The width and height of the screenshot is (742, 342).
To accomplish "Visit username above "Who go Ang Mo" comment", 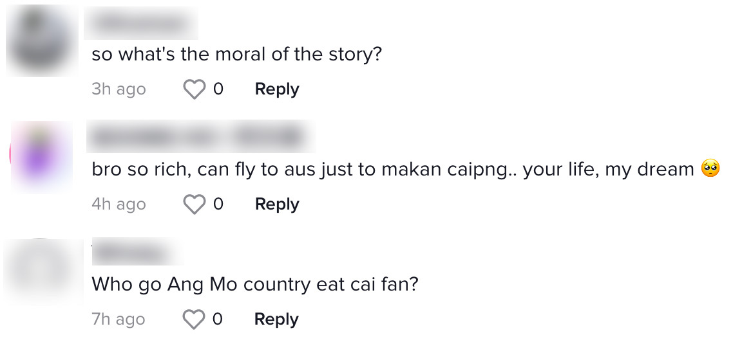I will tap(137, 251).
